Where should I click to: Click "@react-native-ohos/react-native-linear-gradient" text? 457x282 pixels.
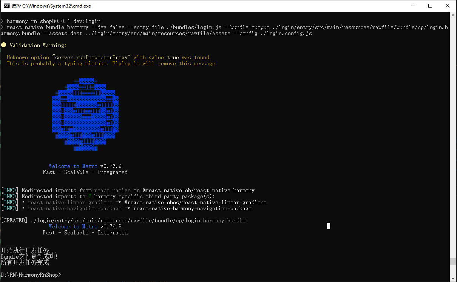point(195,202)
